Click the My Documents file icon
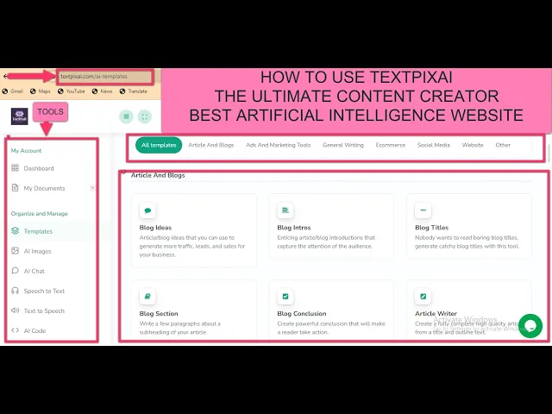This screenshot has width=552, height=414. (16, 188)
